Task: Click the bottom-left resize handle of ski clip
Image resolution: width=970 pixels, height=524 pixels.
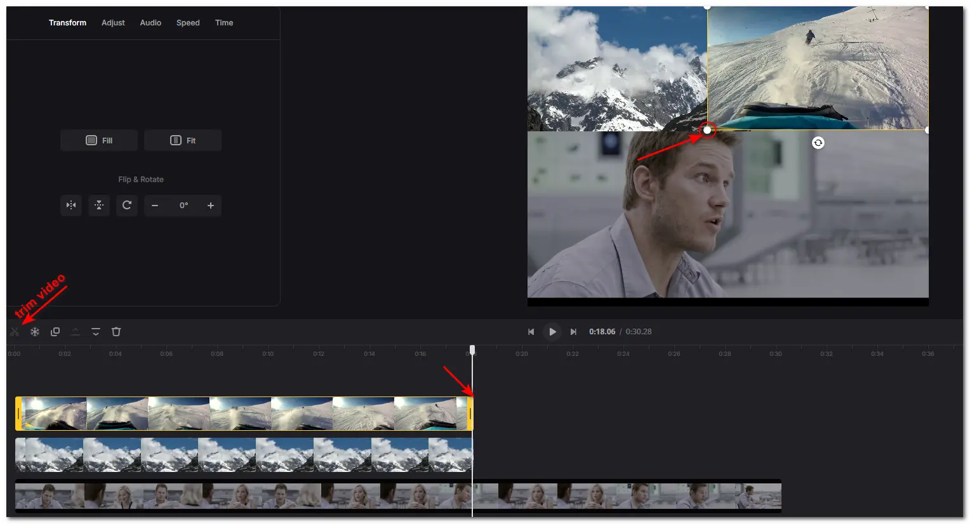Action: coord(707,130)
